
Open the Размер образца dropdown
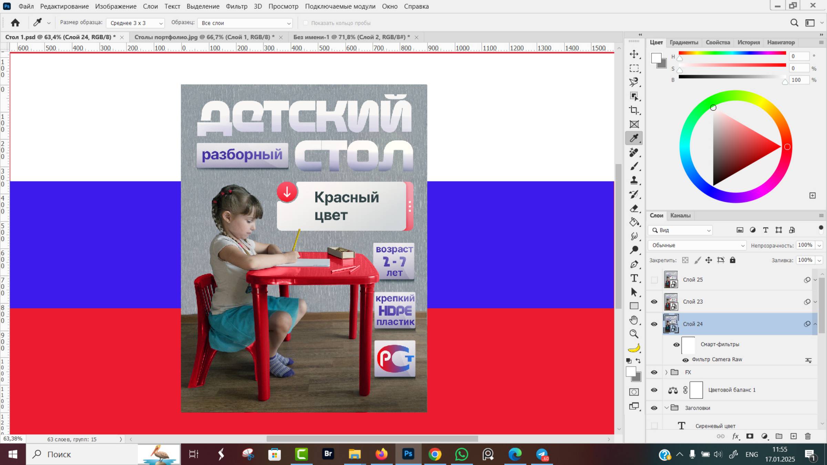coord(135,23)
